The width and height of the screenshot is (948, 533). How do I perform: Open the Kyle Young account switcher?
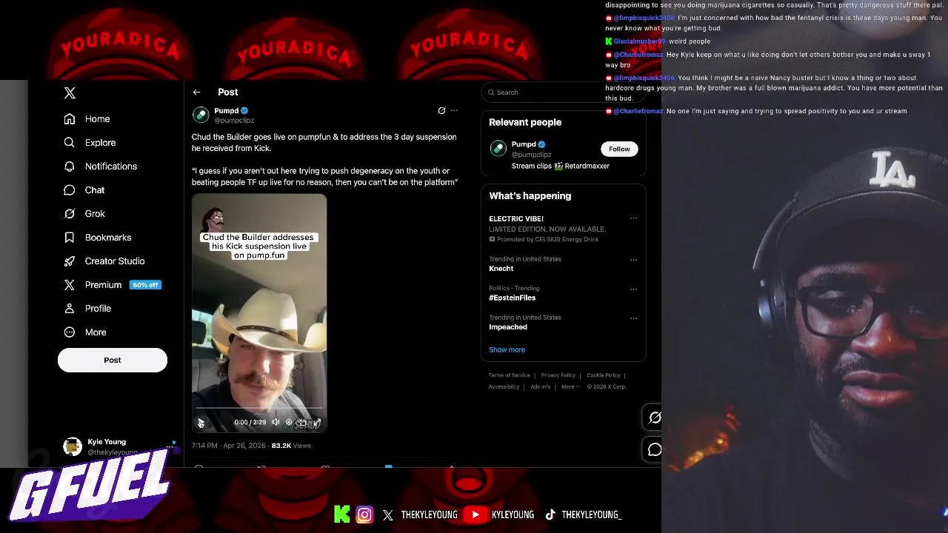coord(120,446)
